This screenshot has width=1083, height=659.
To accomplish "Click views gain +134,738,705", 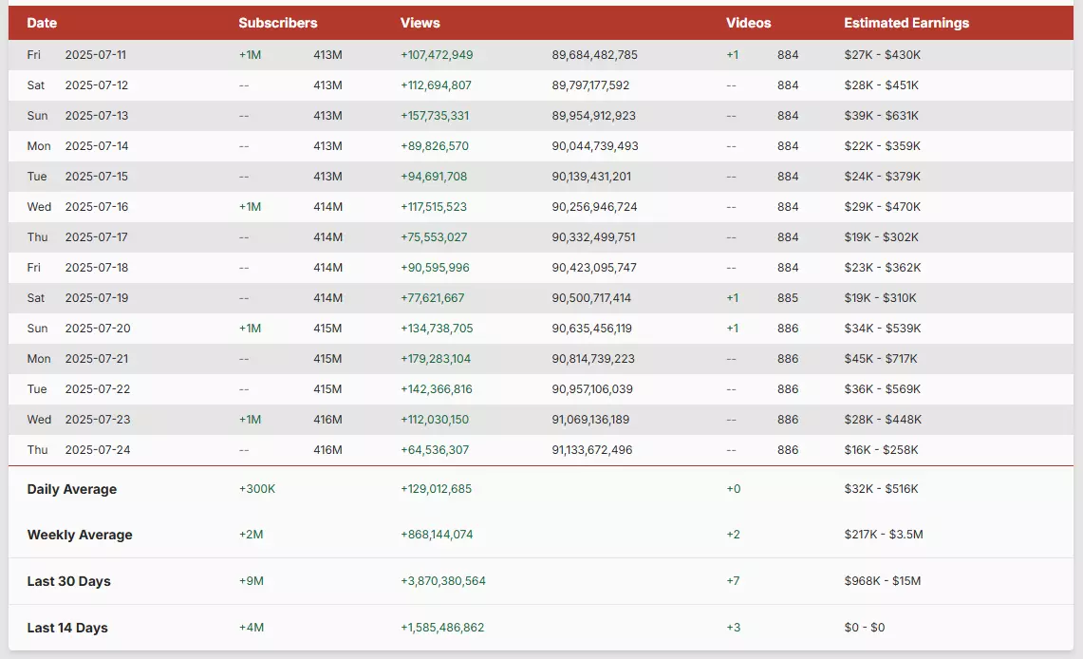I will tap(437, 329).
